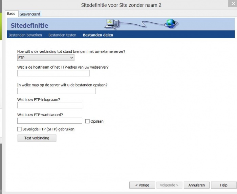Image resolution: width=237 pixels, height=194 pixels.
Task: Enable Beveiligde FTP (SFTP) gebruiken
Action: [19, 129]
